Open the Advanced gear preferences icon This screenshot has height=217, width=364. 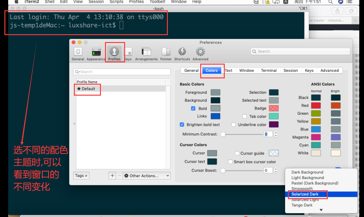pos(200,54)
